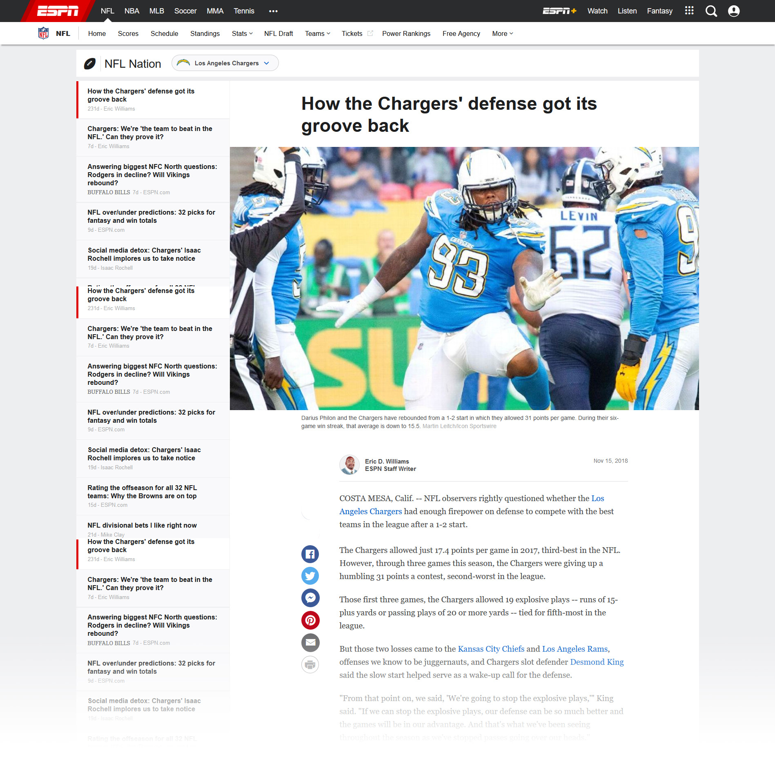This screenshot has width=775, height=779.
Task: Click first BUFFALO BILLS tag in sidebar
Action: [x=109, y=192]
